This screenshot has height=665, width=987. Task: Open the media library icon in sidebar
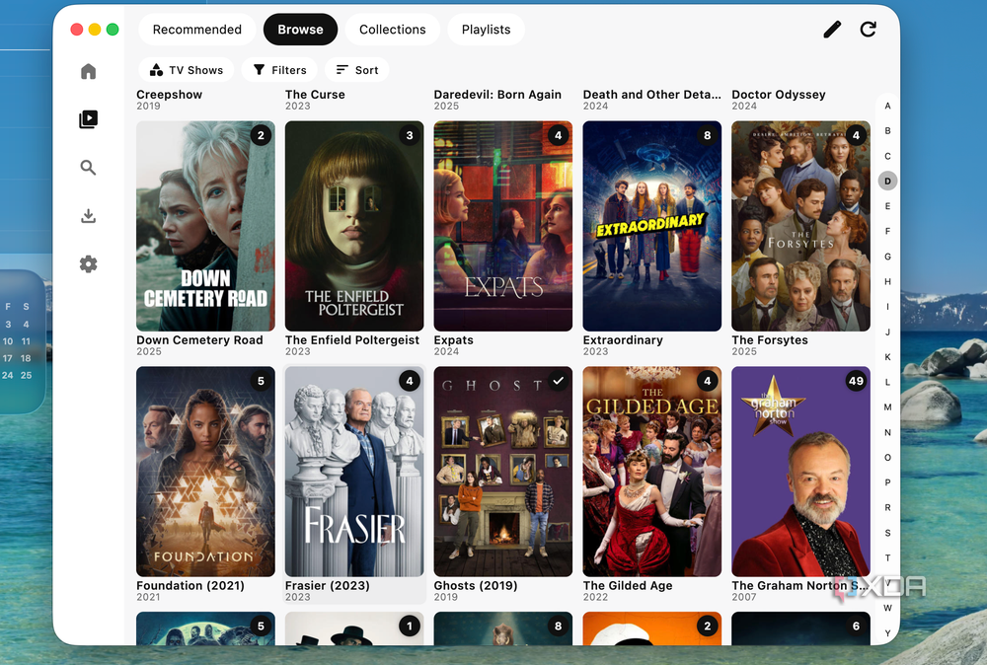(x=88, y=119)
